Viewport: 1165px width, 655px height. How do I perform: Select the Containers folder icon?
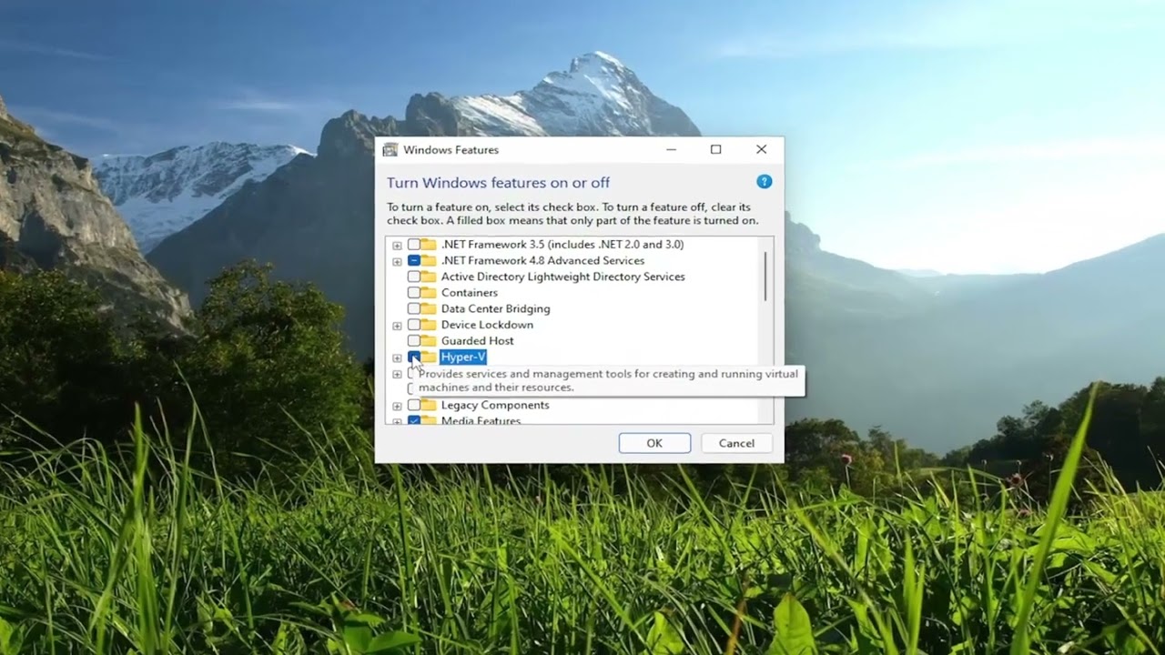[x=429, y=293]
